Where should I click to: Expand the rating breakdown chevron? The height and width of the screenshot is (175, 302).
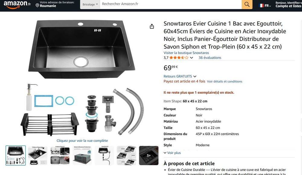[x=191, y=58]
